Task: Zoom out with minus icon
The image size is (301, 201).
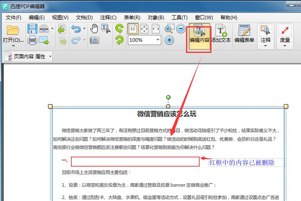Action: [181, 29]
